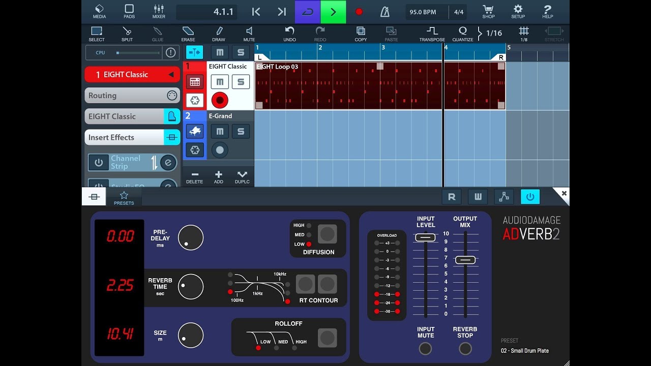The width and height of the screenshot is (651, 366).
Task: Start playback with green play button
Action: pos(333,12)
